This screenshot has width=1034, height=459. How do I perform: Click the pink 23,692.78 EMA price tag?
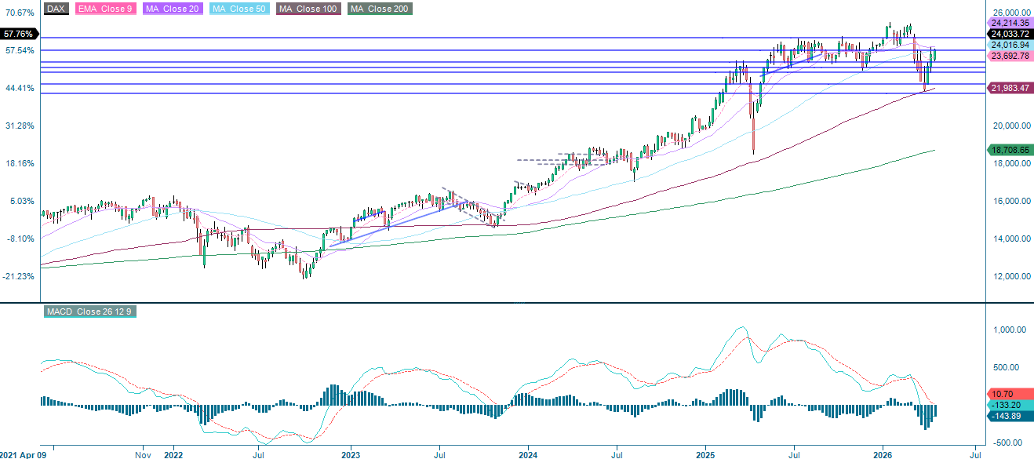point(1009,56)
